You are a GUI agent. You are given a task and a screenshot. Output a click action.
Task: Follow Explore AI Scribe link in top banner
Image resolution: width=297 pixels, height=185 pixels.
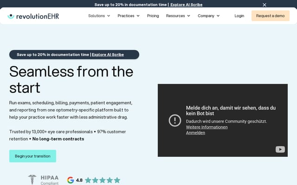187,5
